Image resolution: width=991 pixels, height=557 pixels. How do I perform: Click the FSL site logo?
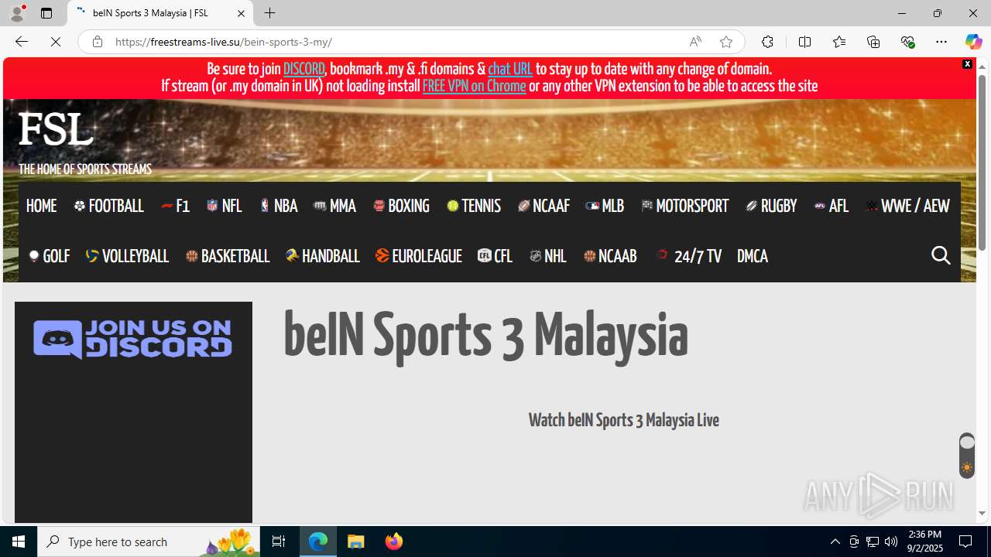56,129
